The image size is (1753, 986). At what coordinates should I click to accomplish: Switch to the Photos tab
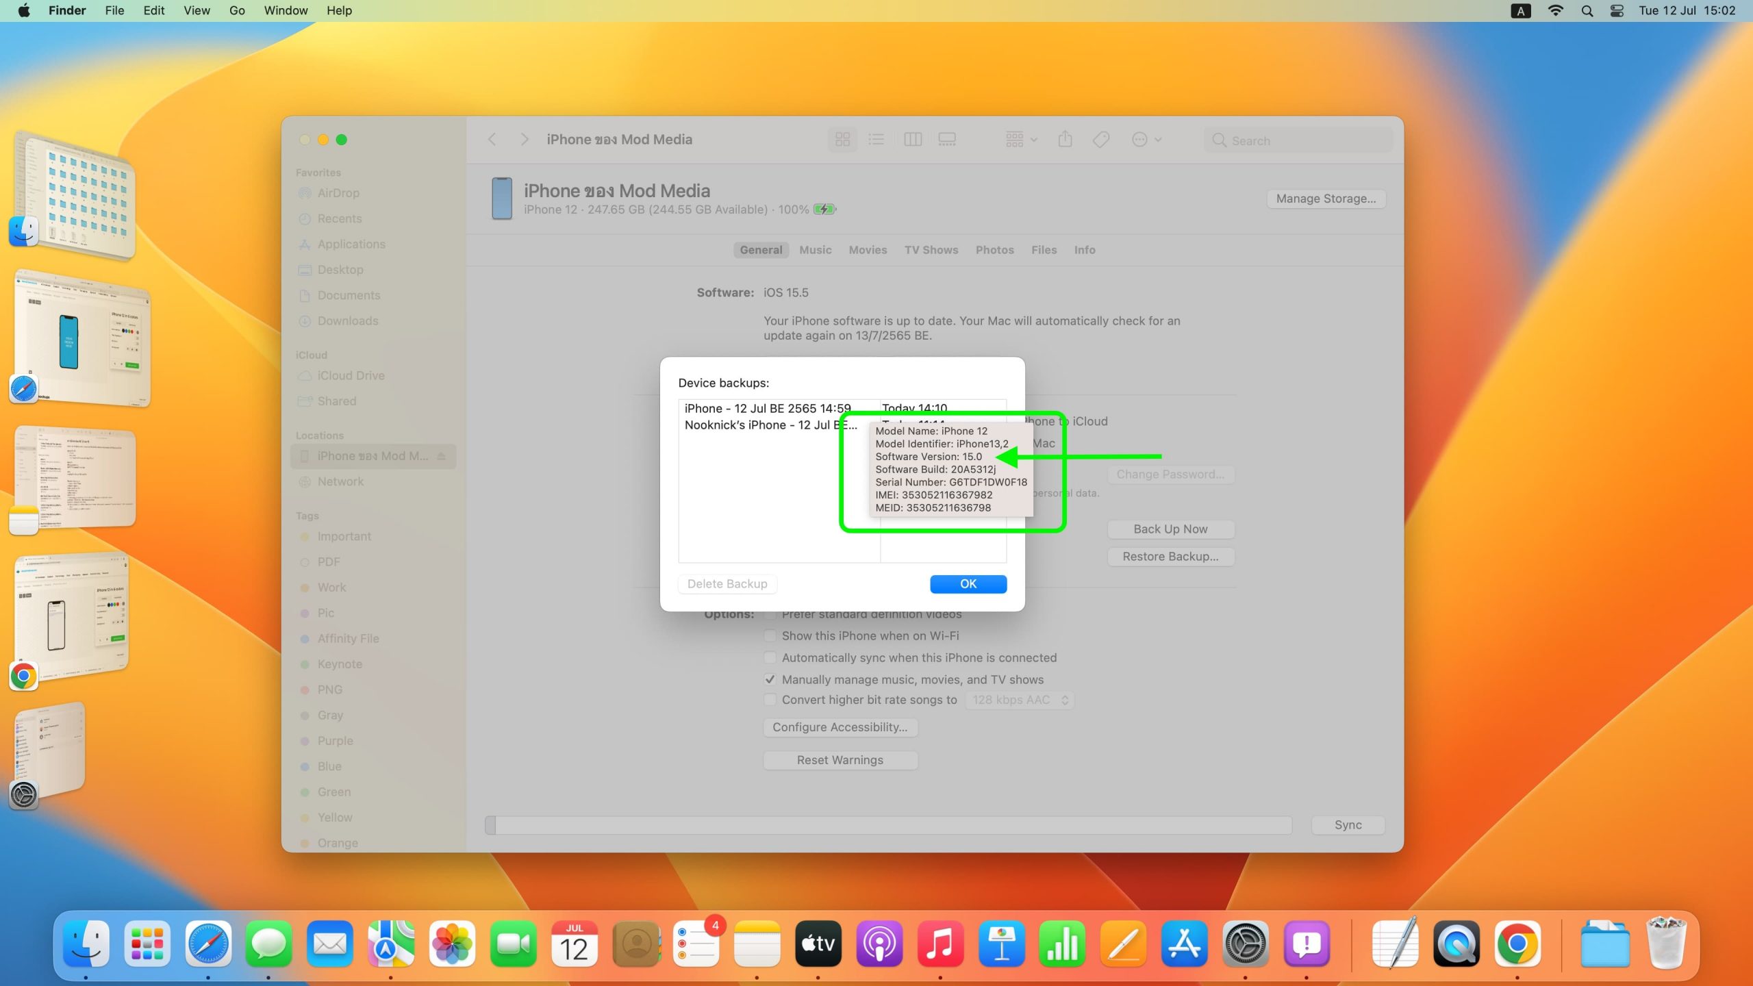pos(994,250)
